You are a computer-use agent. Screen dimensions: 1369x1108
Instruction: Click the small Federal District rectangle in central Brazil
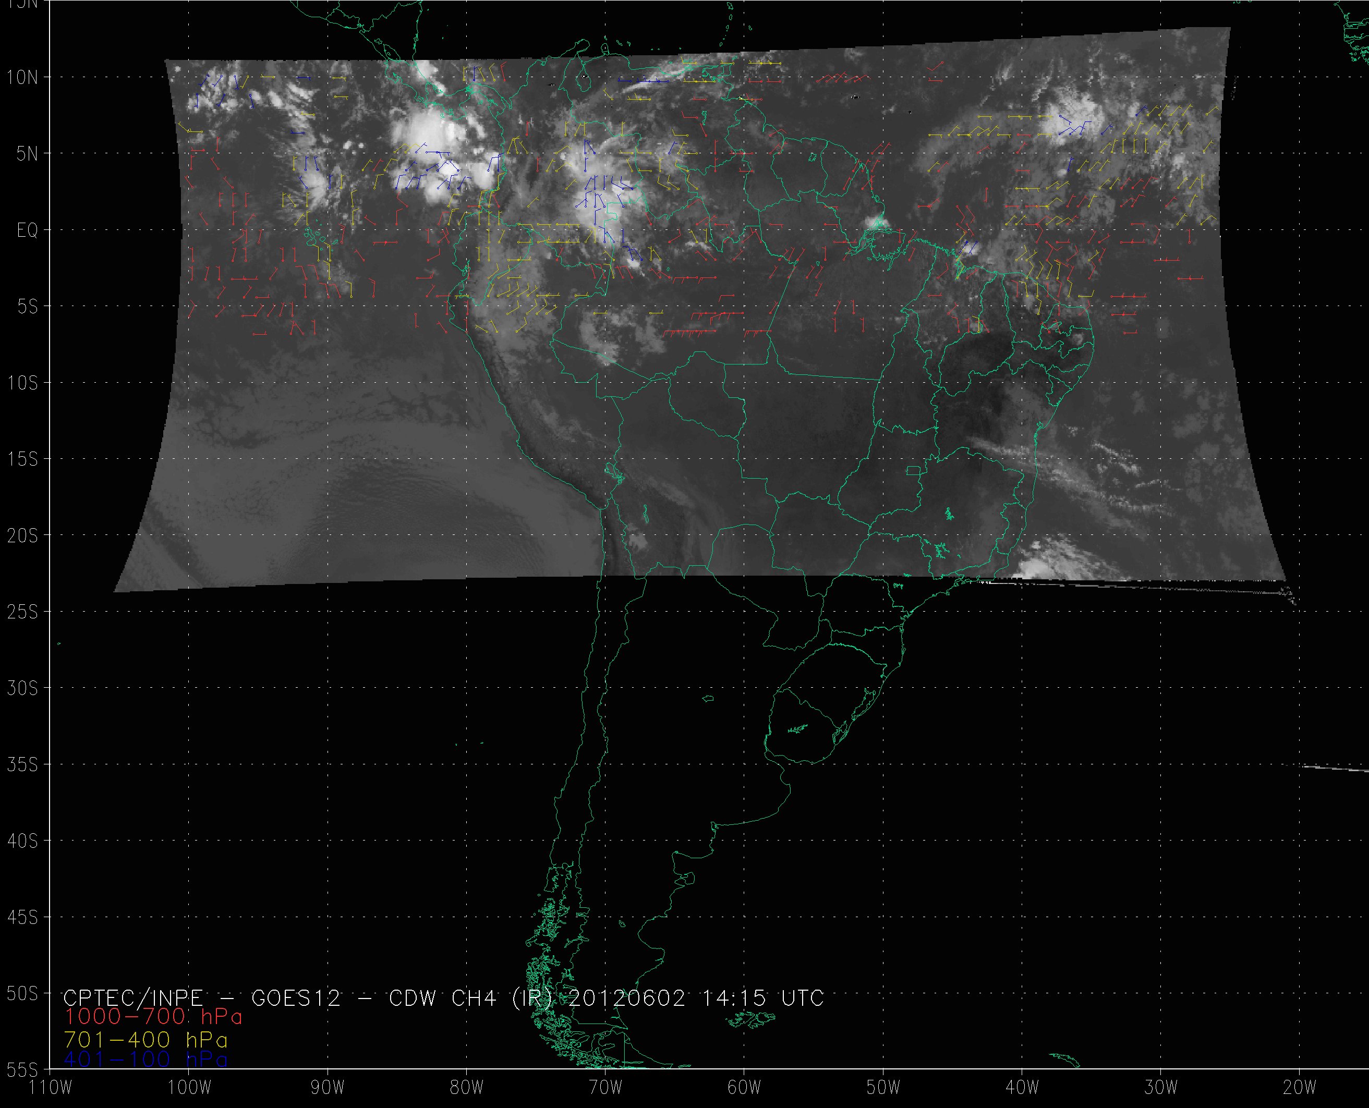click(914, 470)
